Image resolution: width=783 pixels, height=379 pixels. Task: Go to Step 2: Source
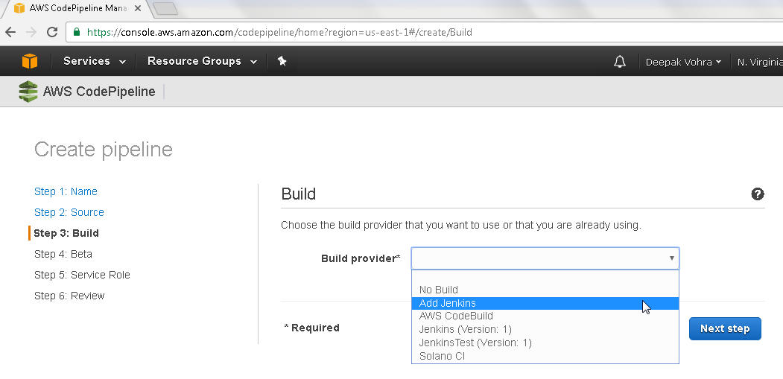[69, 213]
